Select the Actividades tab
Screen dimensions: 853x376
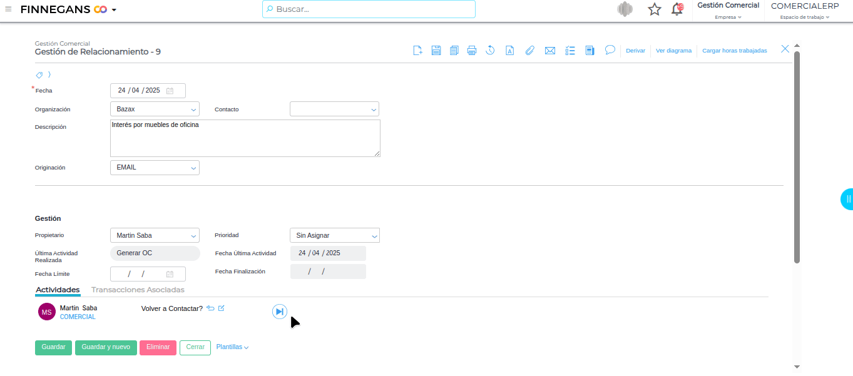tap(58, 290)
